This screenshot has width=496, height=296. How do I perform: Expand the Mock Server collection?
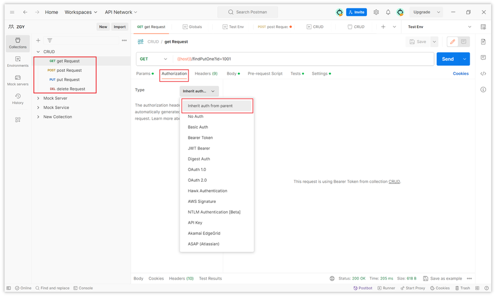coord(38,99)
